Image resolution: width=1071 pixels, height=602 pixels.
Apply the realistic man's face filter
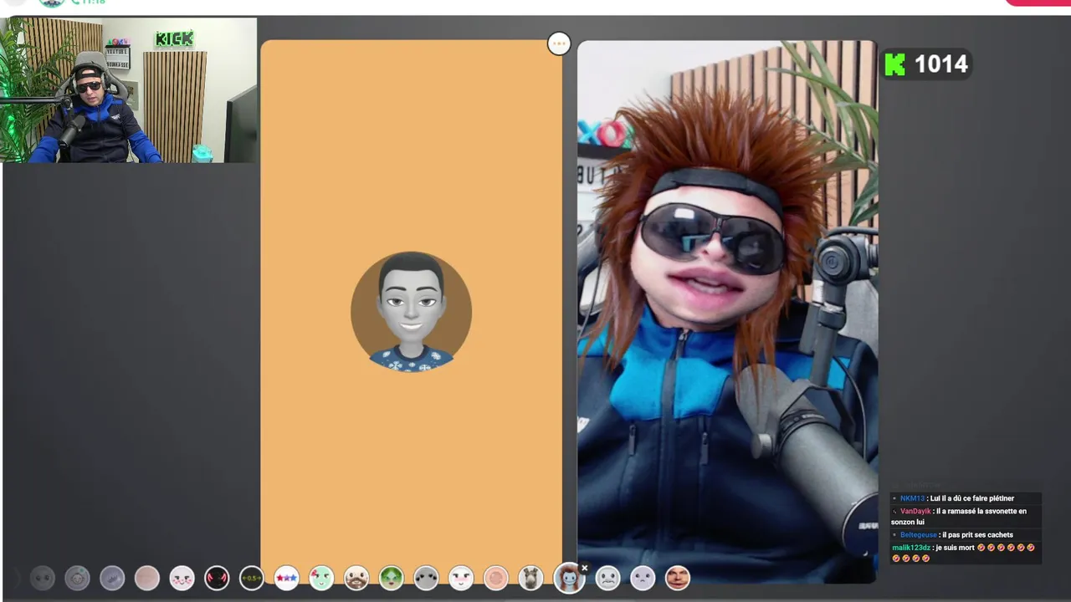[x=677, y=578]
